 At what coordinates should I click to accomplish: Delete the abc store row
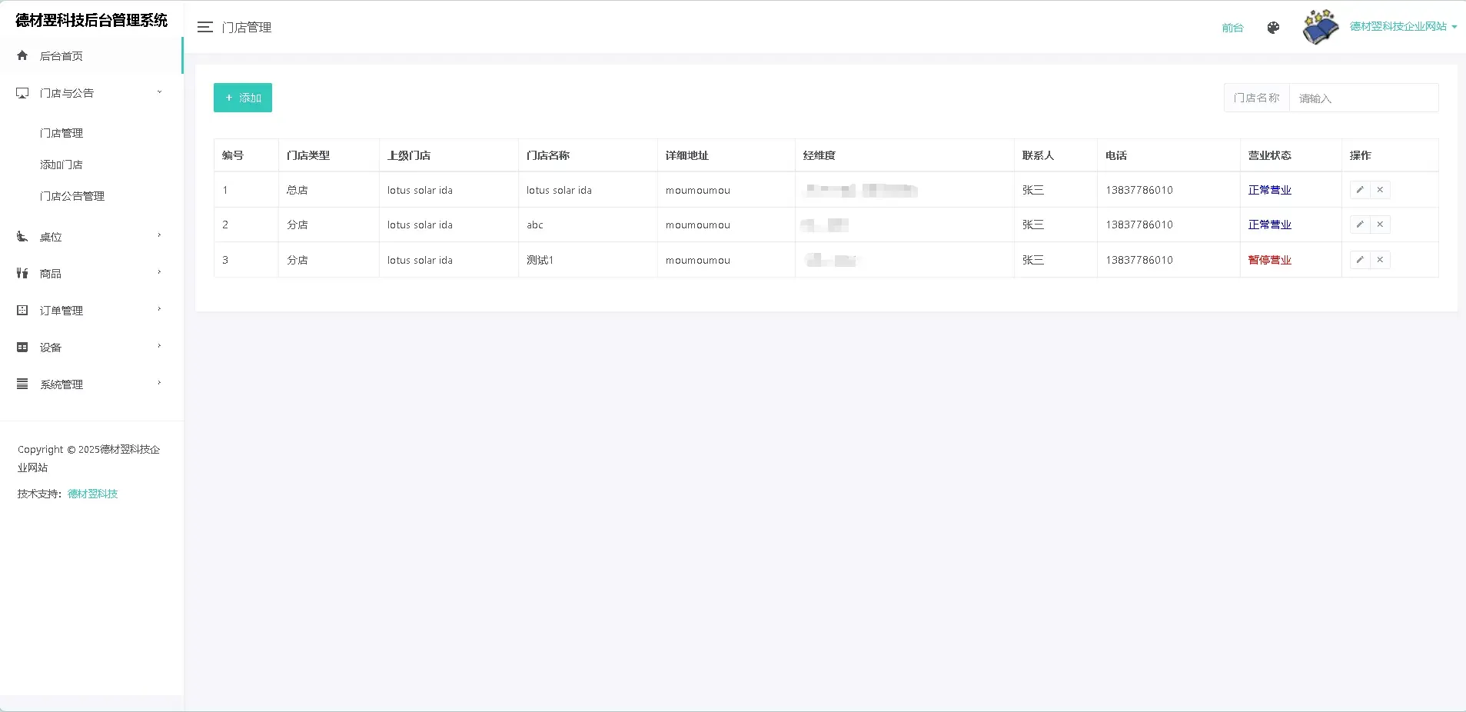(x=1380, y=225)
